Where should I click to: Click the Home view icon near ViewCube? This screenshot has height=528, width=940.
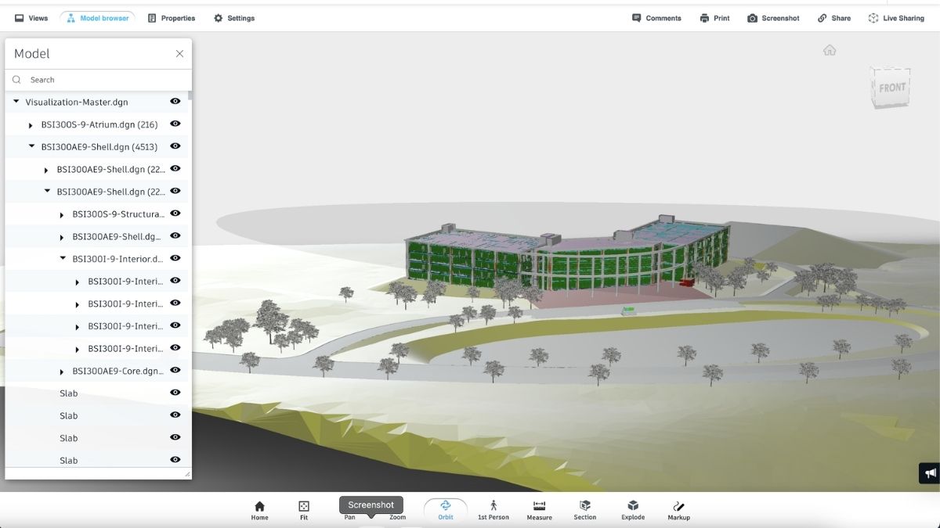[x=830, y=50]
